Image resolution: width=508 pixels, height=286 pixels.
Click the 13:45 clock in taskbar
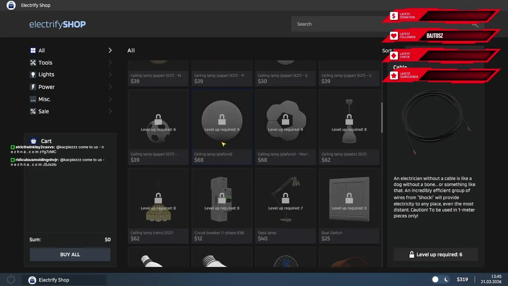pos(496,276)
